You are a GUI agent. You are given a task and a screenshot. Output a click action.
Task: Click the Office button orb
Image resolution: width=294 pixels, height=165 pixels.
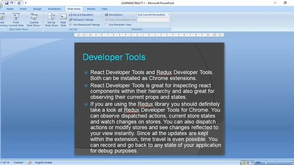coord(1,5)
